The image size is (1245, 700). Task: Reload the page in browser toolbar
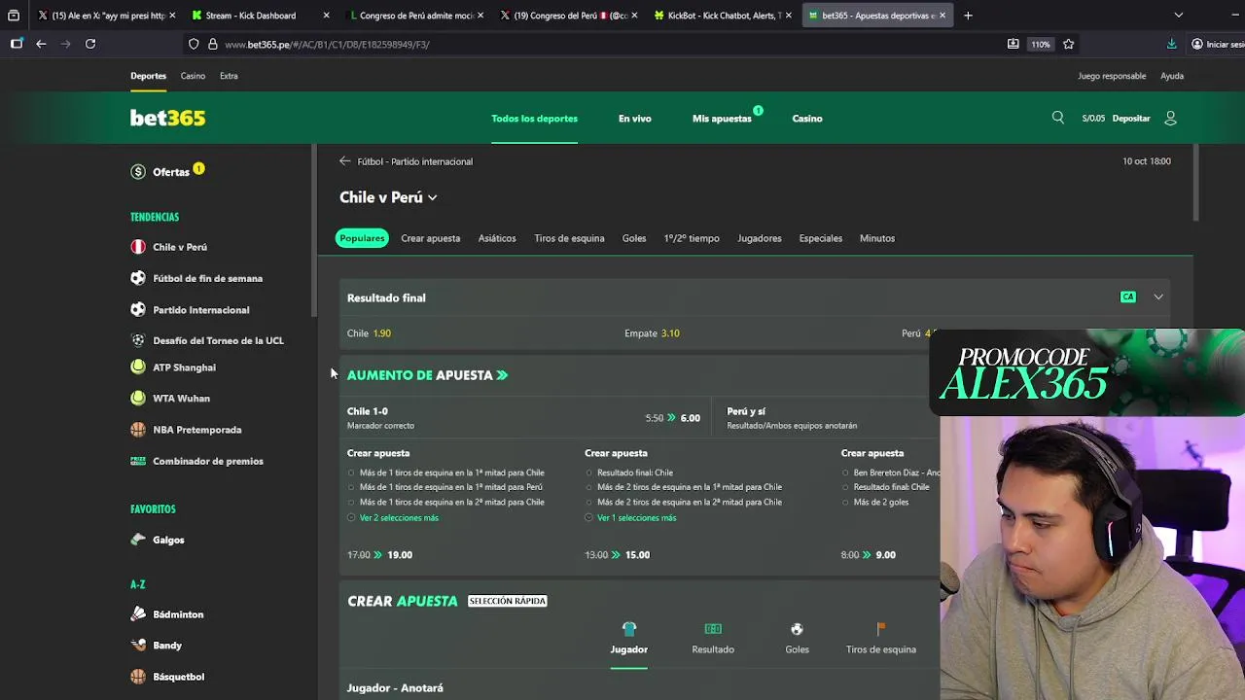coord(90,44)
